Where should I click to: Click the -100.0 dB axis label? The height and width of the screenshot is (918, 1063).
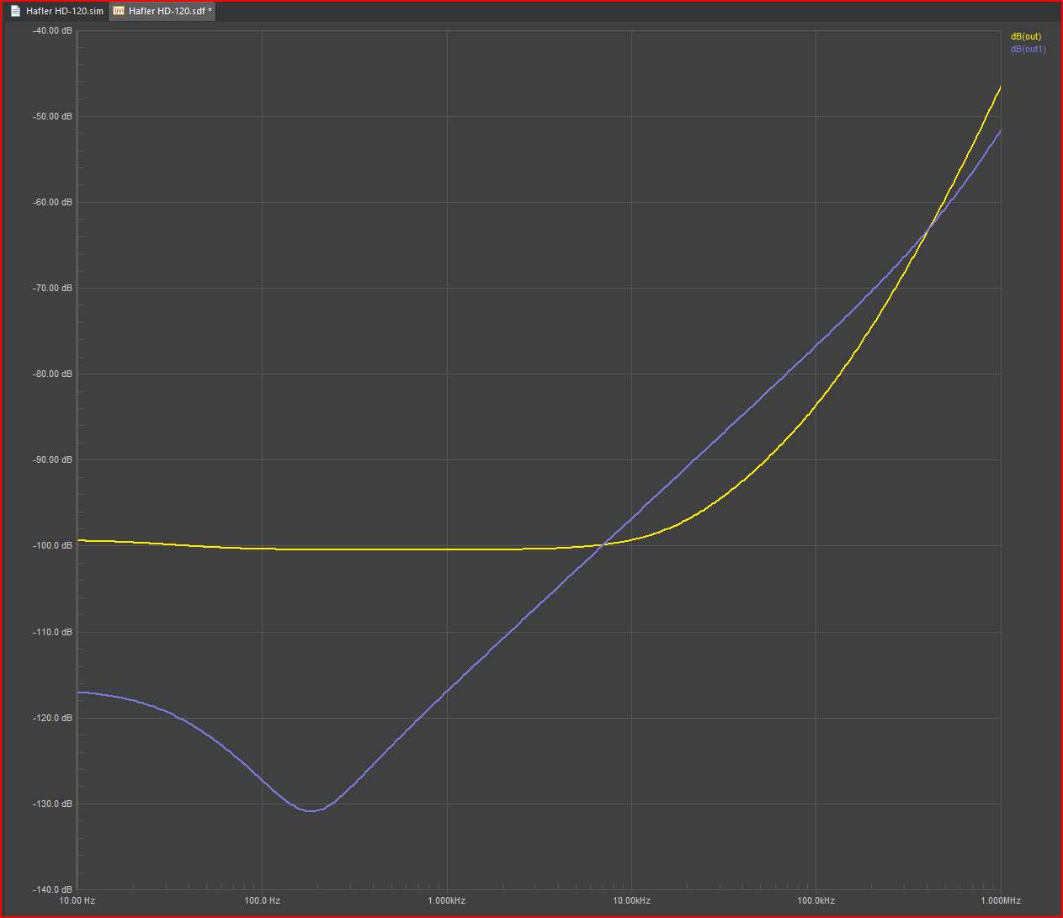click(x=53, y=545)
